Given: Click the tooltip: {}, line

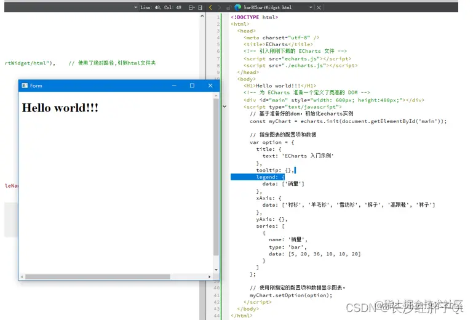Looking at the screenshot, I should [275, 170].
